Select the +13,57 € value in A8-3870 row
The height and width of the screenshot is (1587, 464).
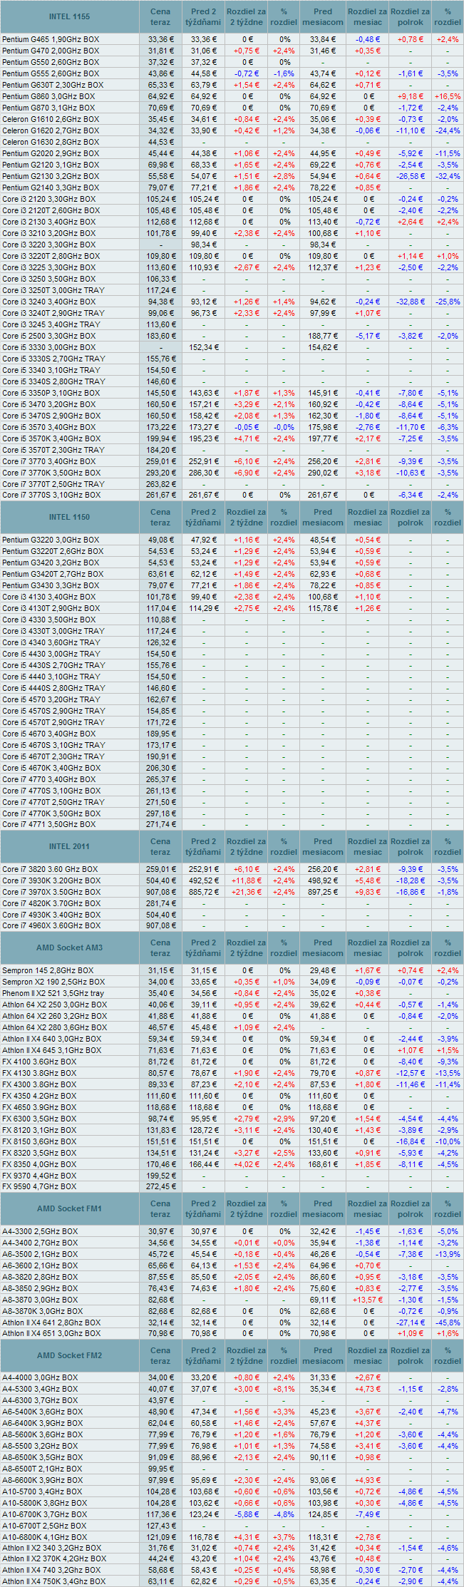[x=368, y=1300]
